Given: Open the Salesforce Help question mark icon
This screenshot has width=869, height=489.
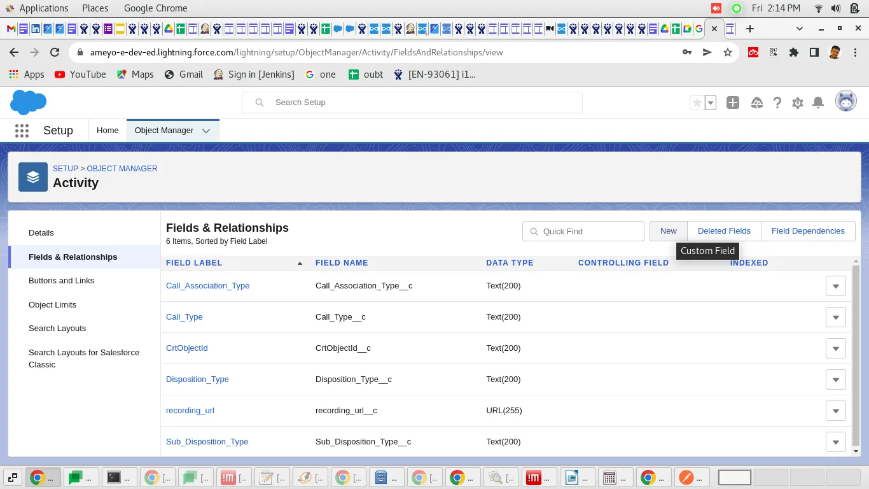Looking at the screenshot, I should click(777, 103).
